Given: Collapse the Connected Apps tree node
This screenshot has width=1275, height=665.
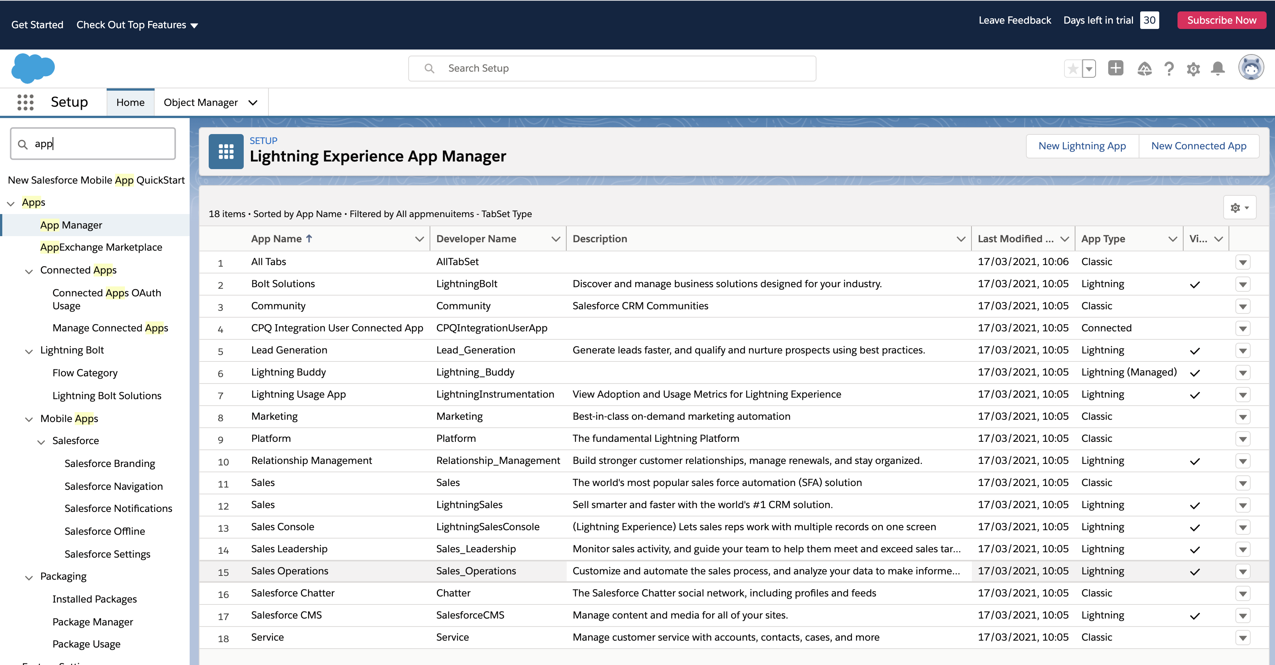Looking at the screenshot, I should tap(29, 271).
